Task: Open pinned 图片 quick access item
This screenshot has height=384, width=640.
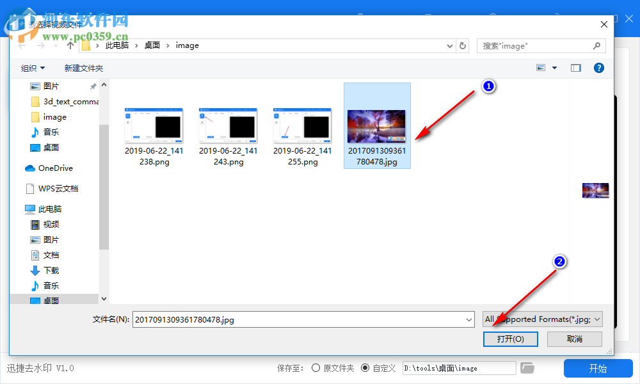Action: coord(45,86)
